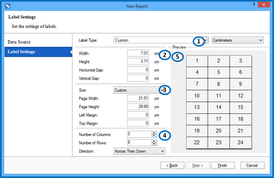The image size is (274, 178).
Task: Click preview label cell 17
Action: tap(218, 119)
